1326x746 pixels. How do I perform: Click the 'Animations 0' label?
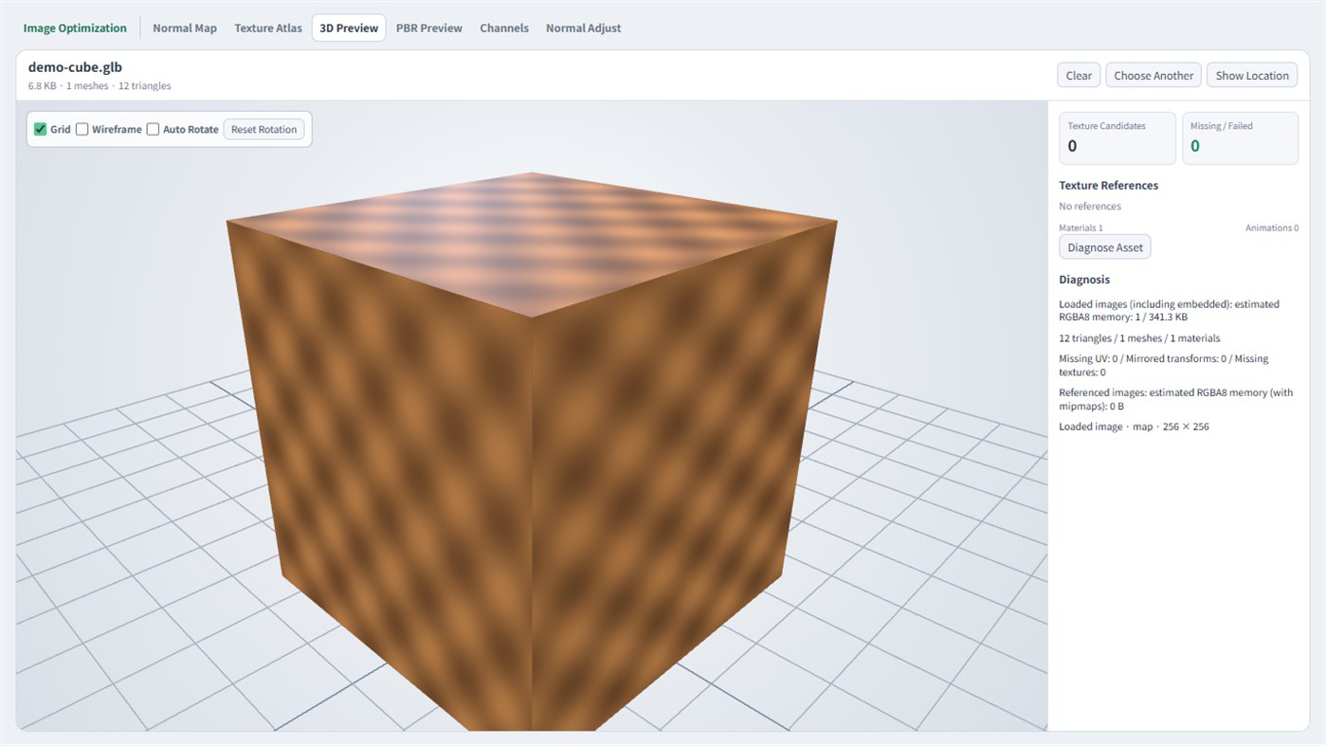pos(1272,228)
